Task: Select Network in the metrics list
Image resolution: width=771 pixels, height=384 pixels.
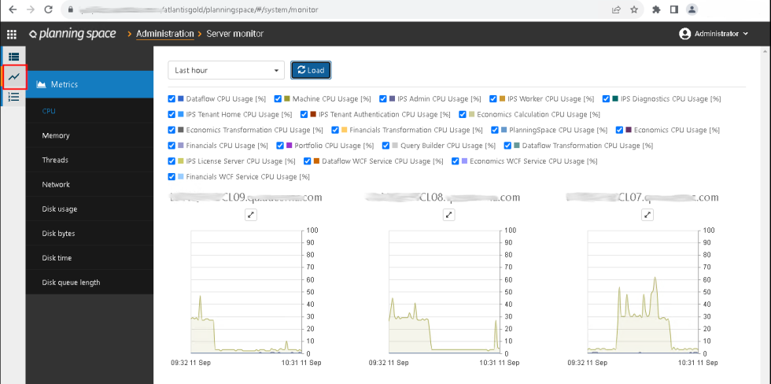Action: pos(90,184)
